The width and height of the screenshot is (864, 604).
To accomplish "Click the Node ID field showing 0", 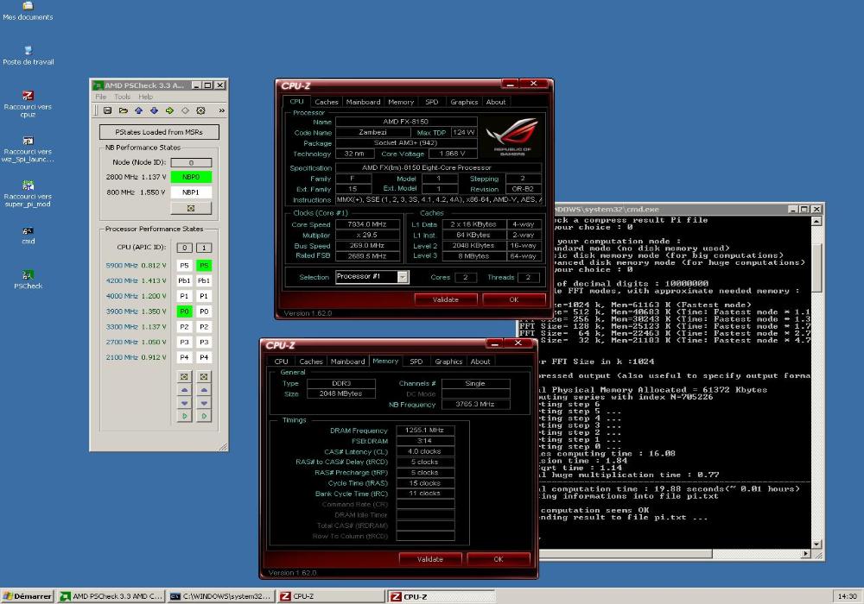I will pos(191,163).
